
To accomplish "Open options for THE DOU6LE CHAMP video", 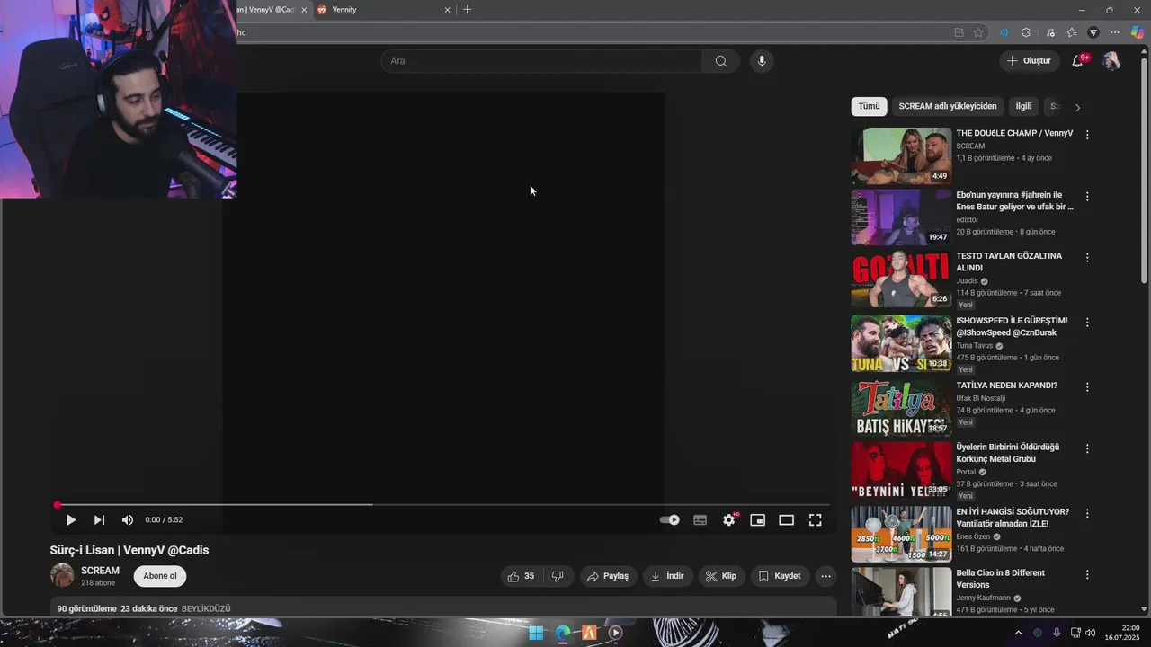I will pyautogui.click(x=1087, y=135).
